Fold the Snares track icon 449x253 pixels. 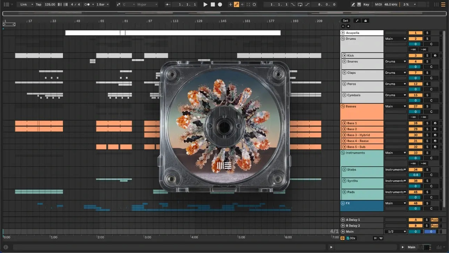pos(344,61)
